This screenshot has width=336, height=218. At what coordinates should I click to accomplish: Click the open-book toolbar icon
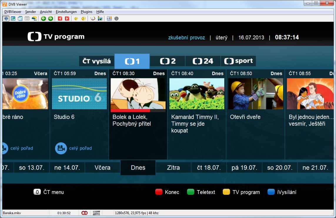(x=93, y=19)
